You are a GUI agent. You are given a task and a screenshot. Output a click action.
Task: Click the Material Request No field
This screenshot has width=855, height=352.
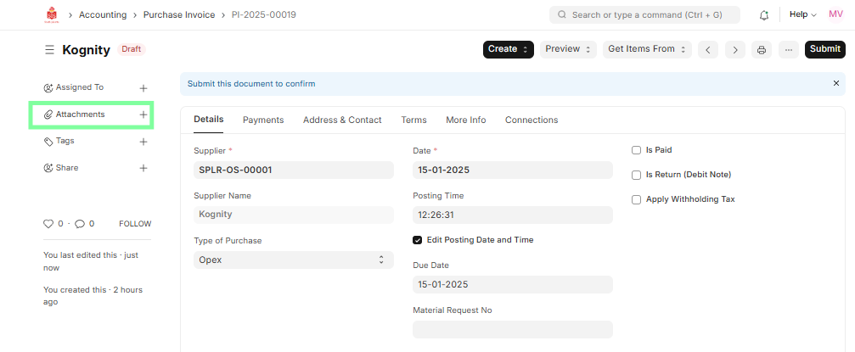click(x=512, y=329)
